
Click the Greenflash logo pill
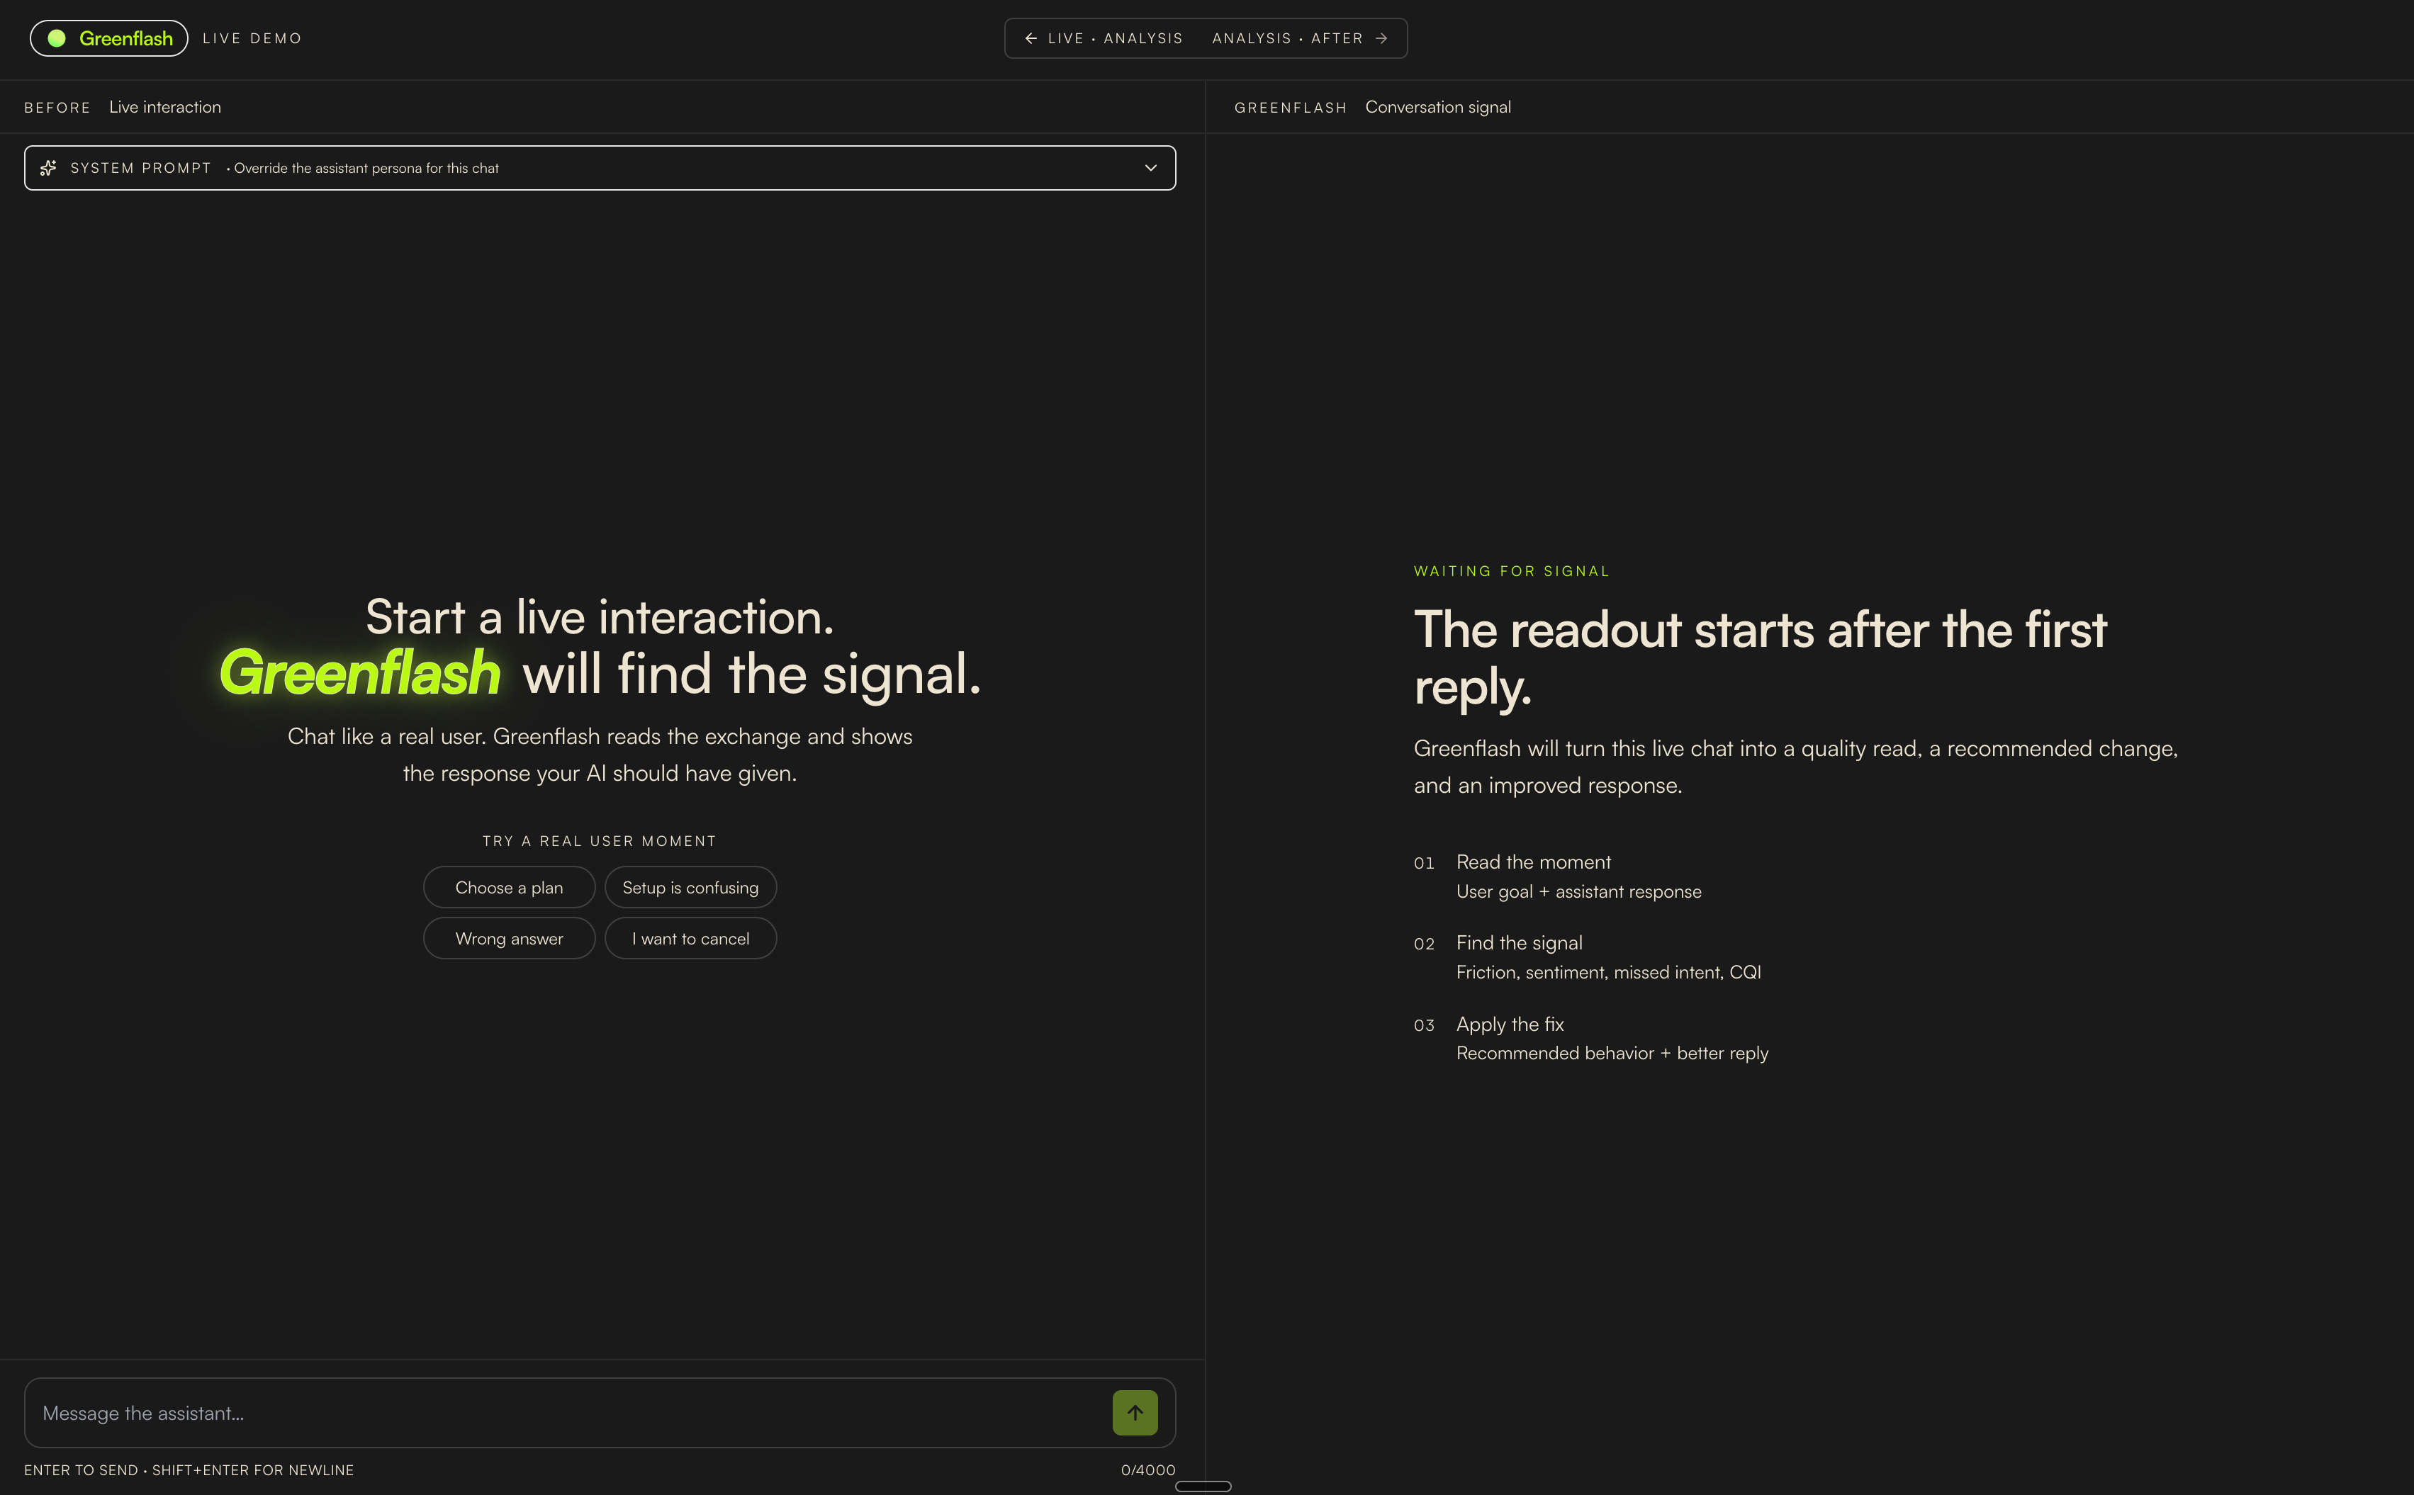(108, 38)
